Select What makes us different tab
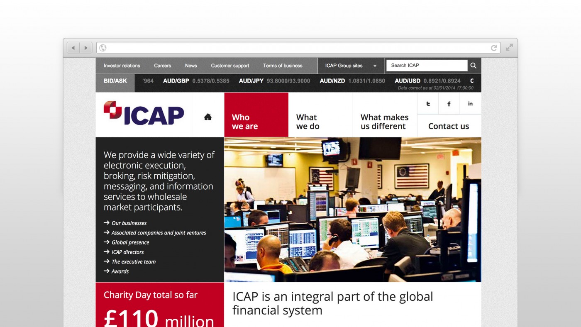The image size is (581, 327). pyautogui.click(x=385, y=115)
